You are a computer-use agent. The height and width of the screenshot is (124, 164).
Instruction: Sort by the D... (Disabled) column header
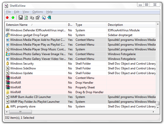click(70, 25)
